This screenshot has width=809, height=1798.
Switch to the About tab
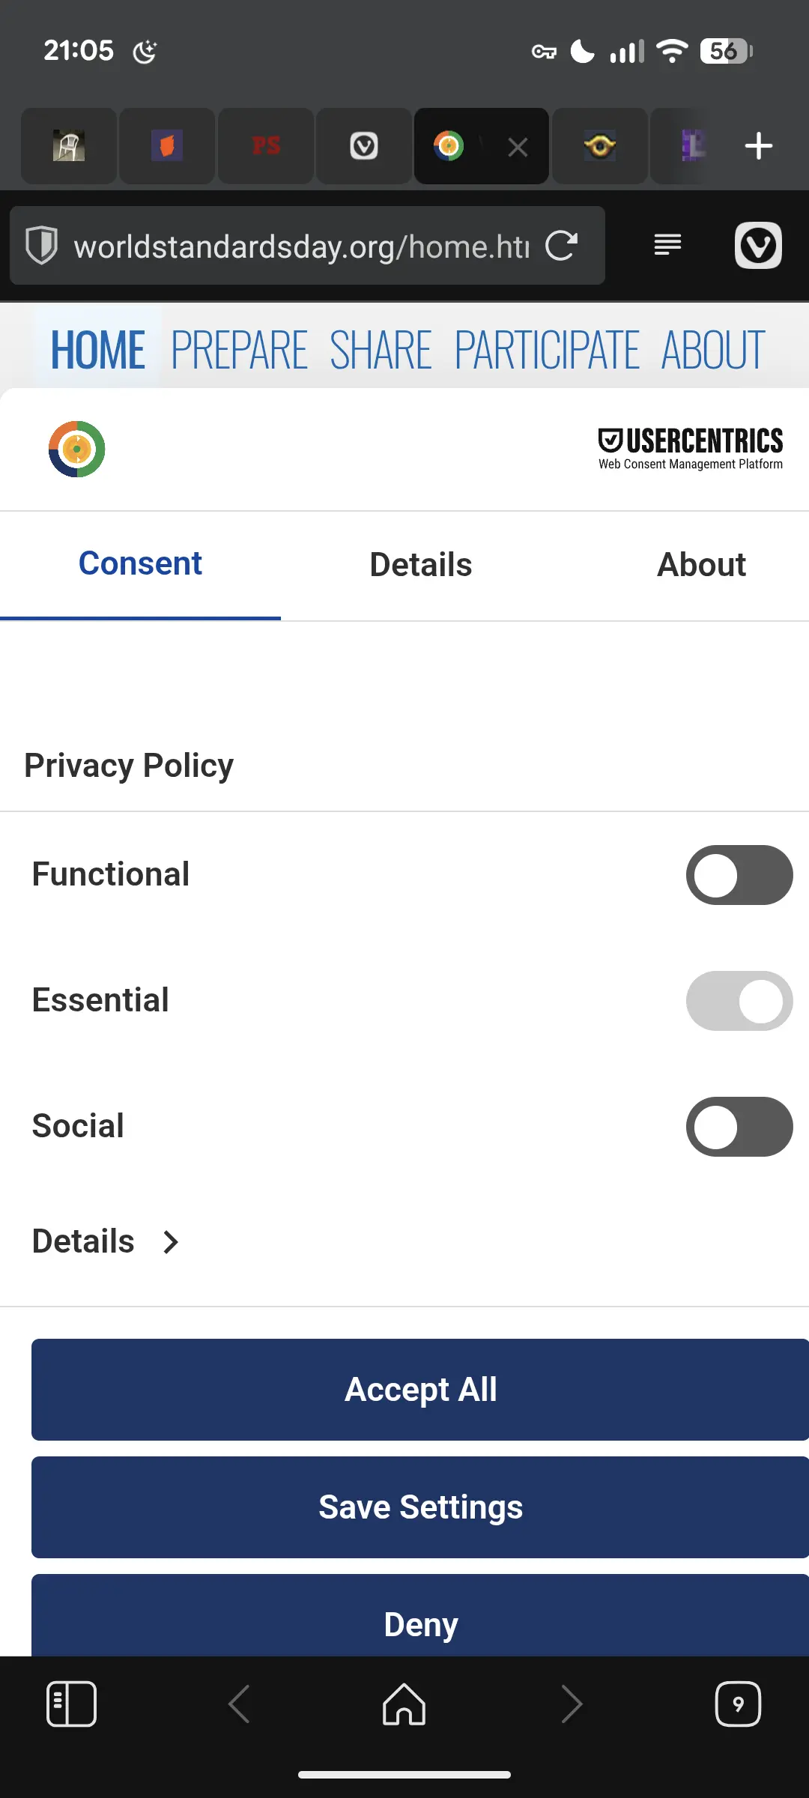701,565
